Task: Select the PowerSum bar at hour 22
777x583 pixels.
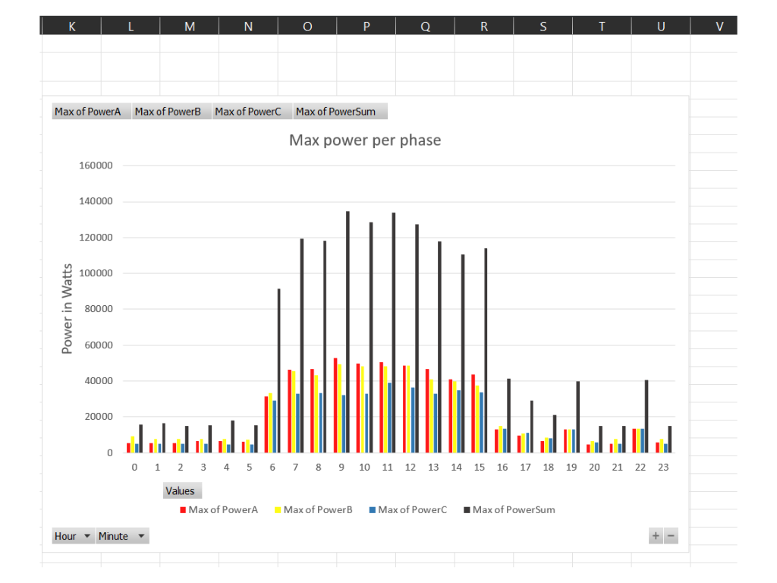Action: point(646,417)
